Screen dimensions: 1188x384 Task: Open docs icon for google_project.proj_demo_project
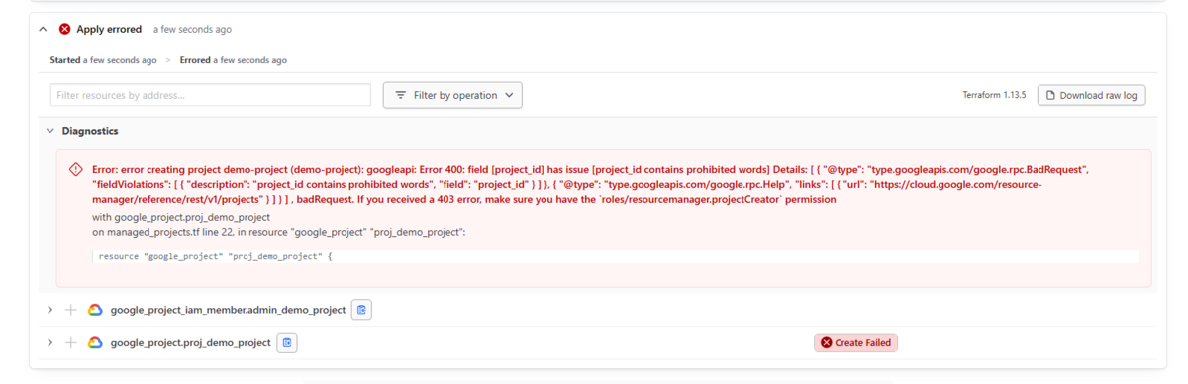[287, 342]
